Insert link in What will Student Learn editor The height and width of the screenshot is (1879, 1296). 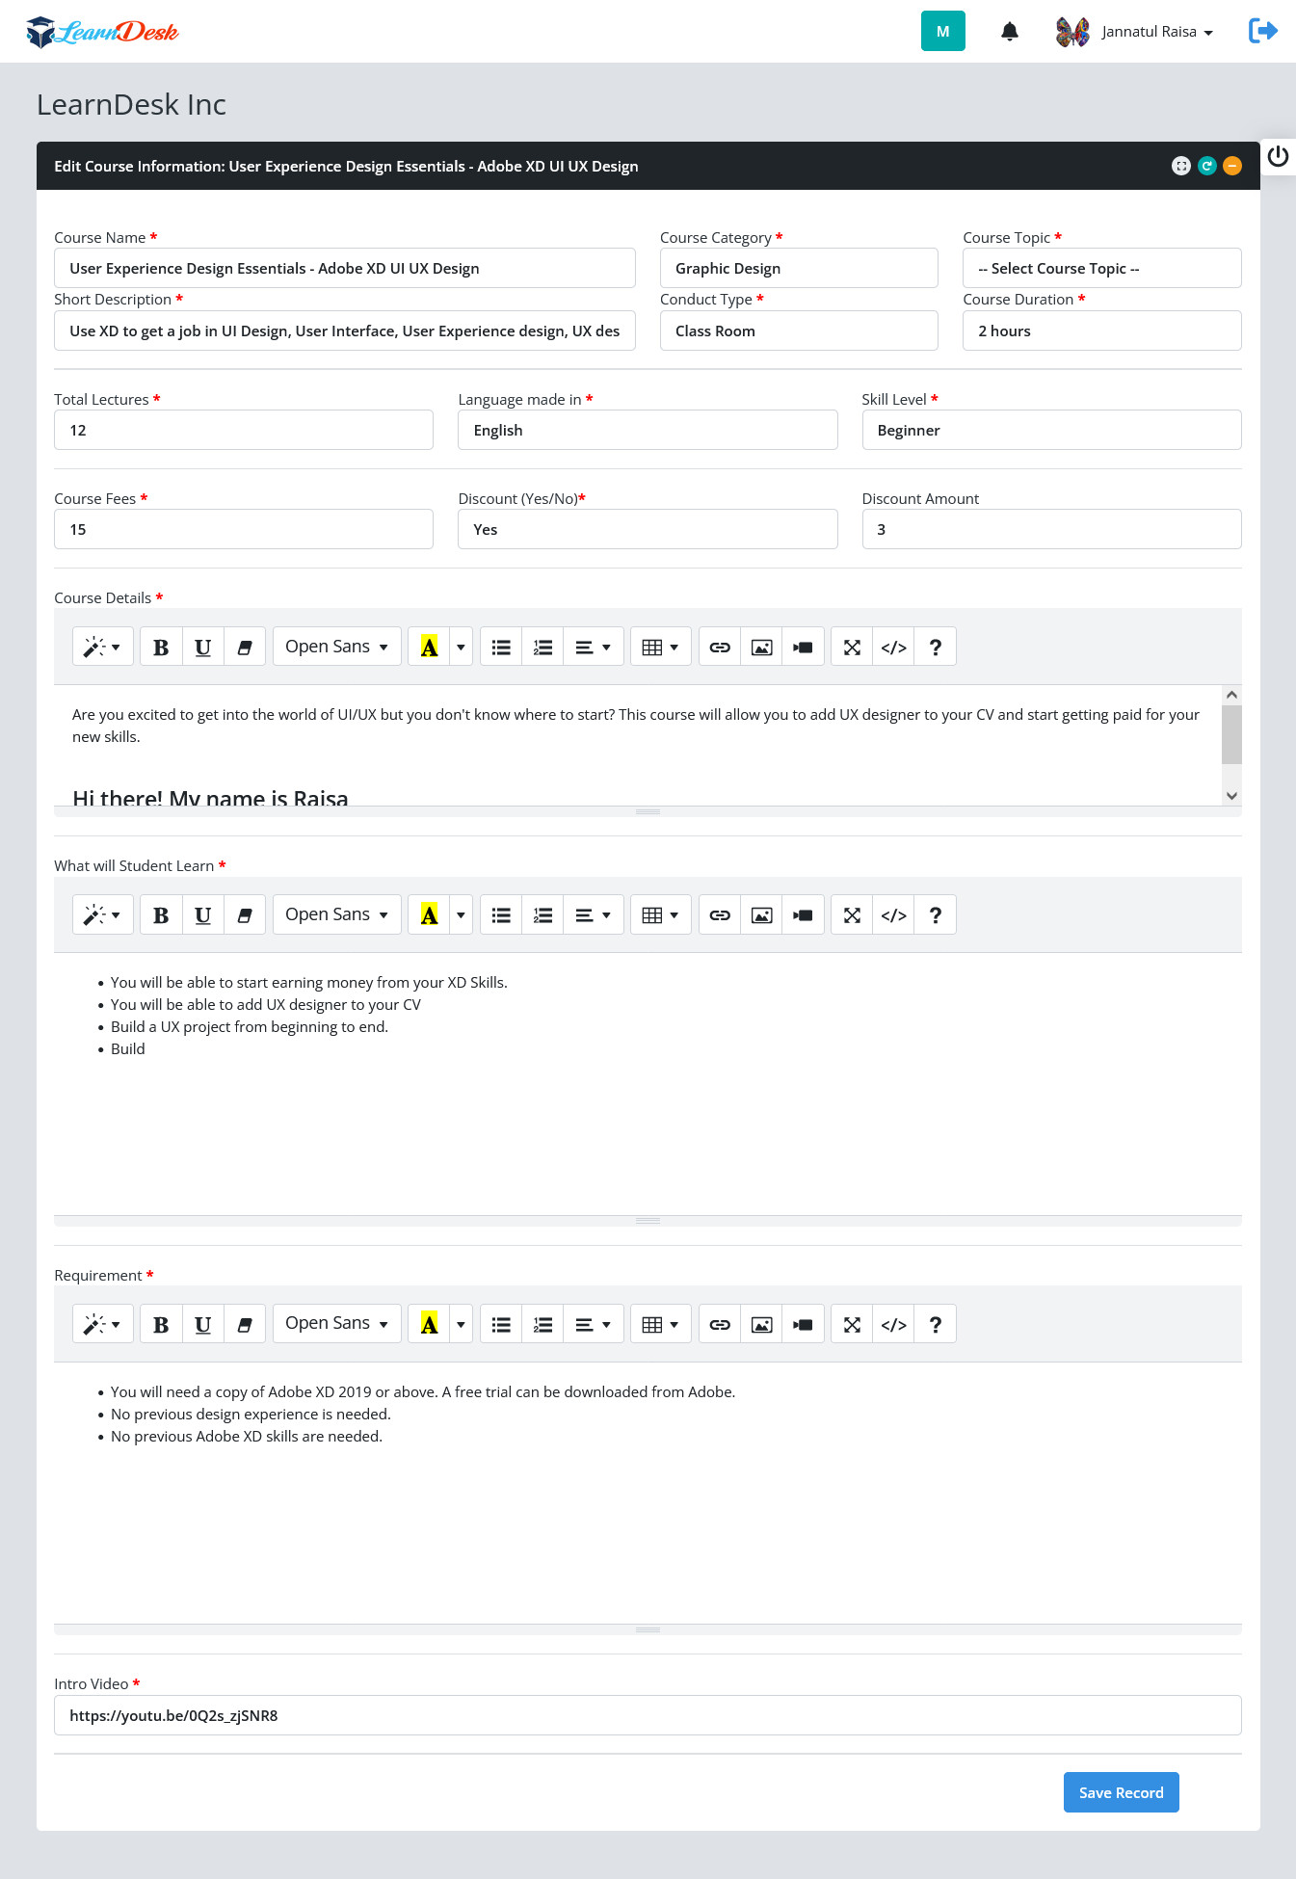pyautogui.click(x=720, y=915)
